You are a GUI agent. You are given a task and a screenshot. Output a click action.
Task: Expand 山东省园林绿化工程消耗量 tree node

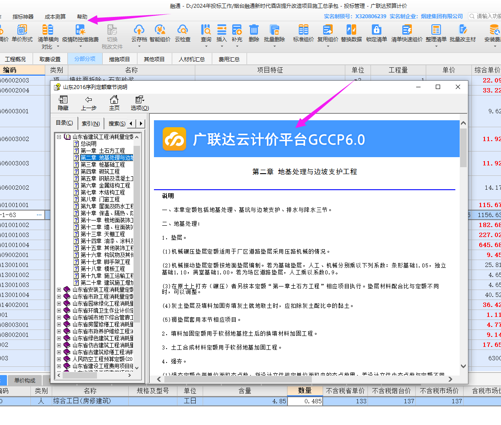pyautogui.click(x=59, y=303)
